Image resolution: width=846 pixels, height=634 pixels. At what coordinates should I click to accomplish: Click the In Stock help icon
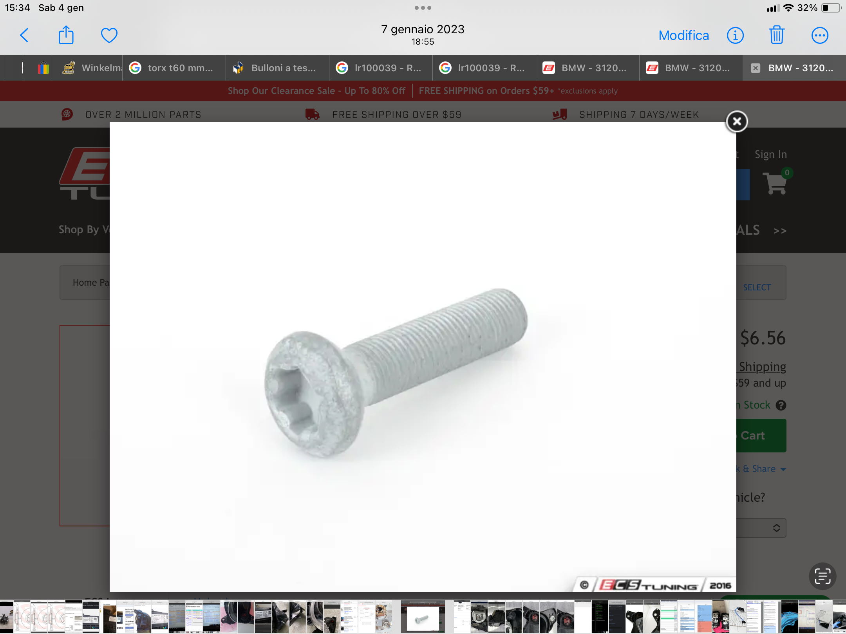click(x=781, y=405)
